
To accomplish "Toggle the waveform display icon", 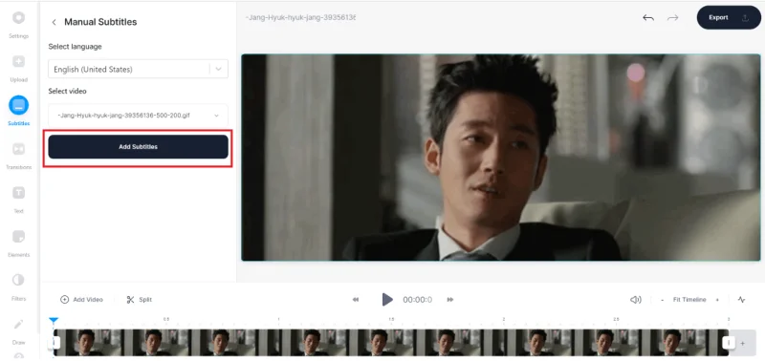I will [742, 300].
